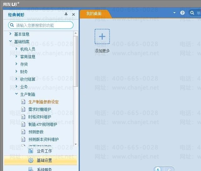Image resolution: width=201 pixels, height=171 pixels.
Task: Click the document icon beside 生产制造参数设定
Action: [x=23, y=102]
